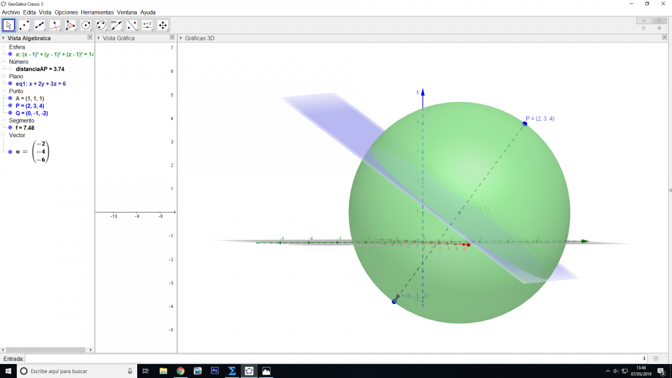This screenshot has height=378, width=672.
Task: Open the Herramientas menu
Action: (x=97, y=12)
